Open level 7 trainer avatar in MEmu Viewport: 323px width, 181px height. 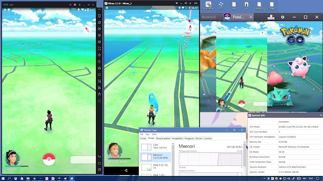[115, 151]
